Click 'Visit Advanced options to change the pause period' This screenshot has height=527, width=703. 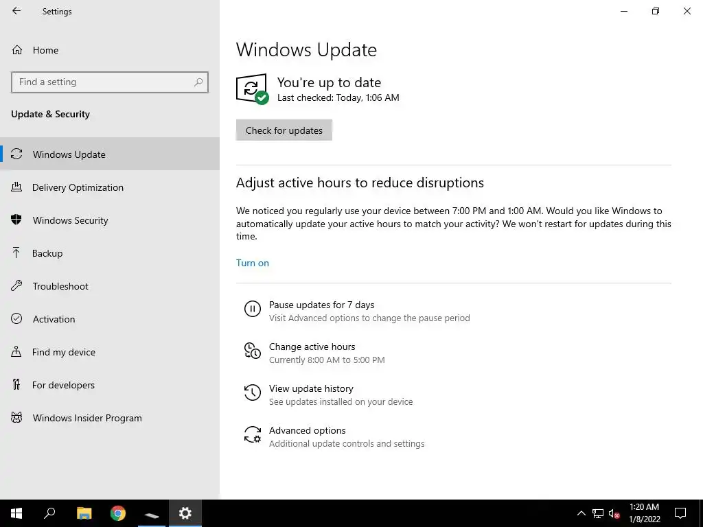[x=369, y=318]
